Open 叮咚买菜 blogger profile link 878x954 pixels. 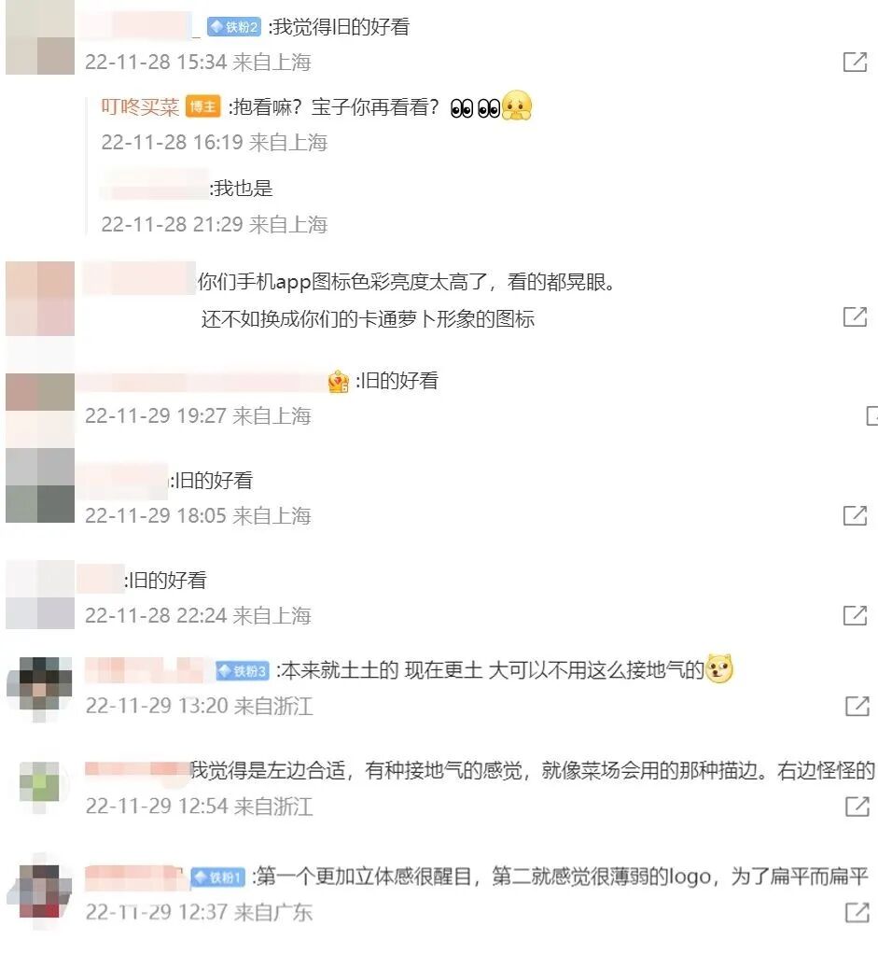pos(140,107)
